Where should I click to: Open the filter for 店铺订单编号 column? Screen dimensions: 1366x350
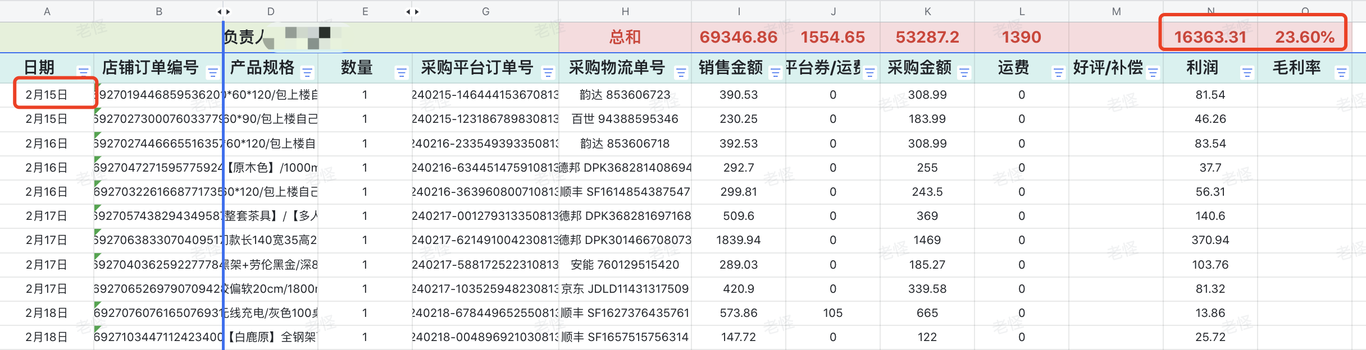tap(213, 72)
